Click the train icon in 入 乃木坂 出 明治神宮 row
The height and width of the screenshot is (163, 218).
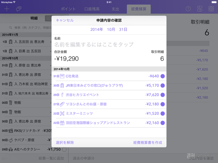tap(11, 84)
